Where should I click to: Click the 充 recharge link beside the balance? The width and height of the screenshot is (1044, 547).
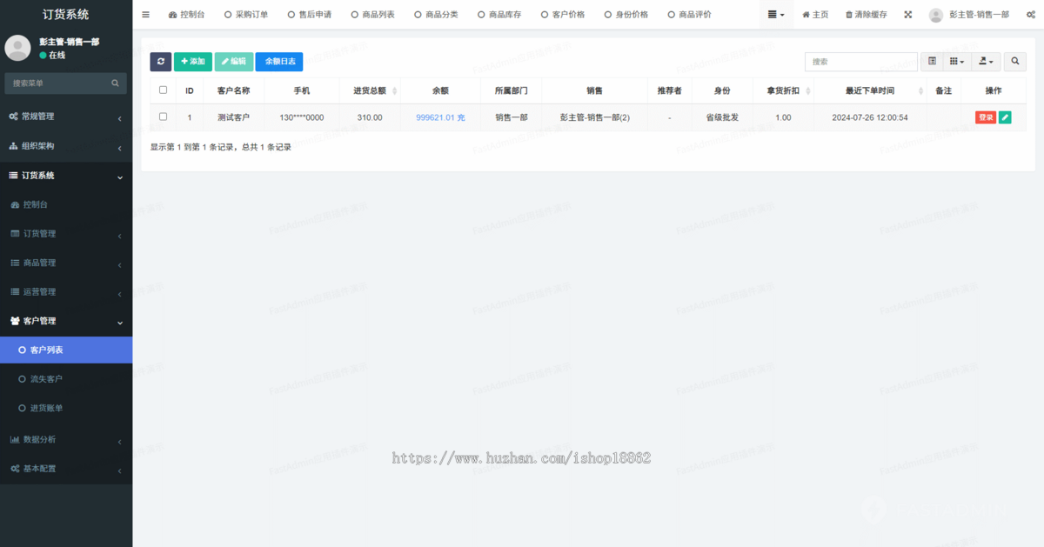pyautogui.click(x=461, y=117)
